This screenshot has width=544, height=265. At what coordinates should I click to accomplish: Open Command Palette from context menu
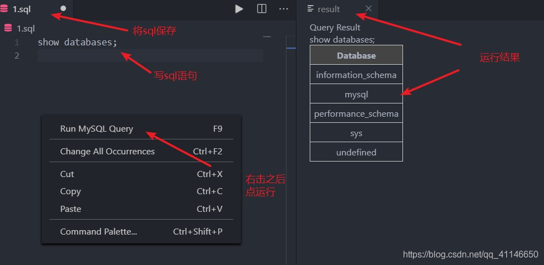(141, 231)
